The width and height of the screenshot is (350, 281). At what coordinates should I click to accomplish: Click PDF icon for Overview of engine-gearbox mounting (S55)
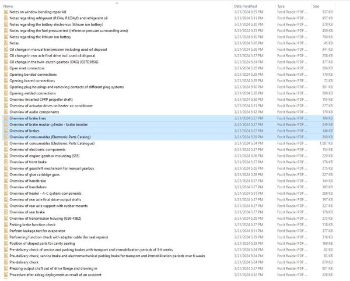pos(6,156)
